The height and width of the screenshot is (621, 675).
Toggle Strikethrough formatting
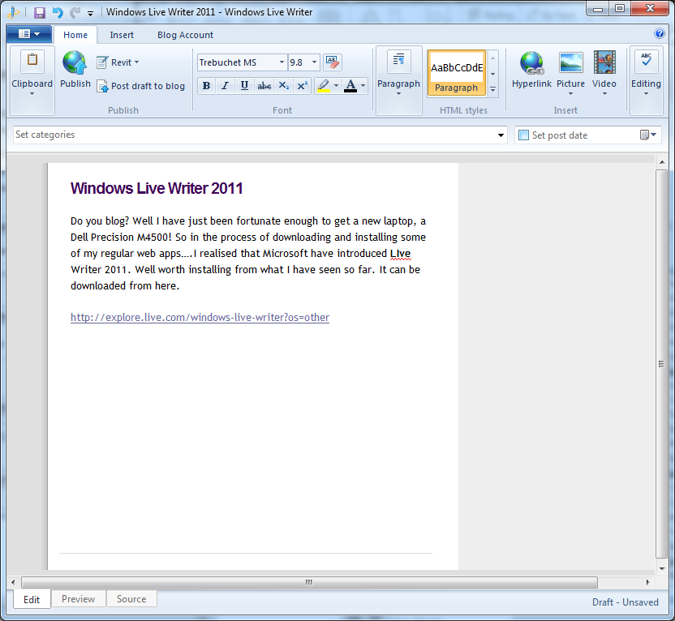264,86
